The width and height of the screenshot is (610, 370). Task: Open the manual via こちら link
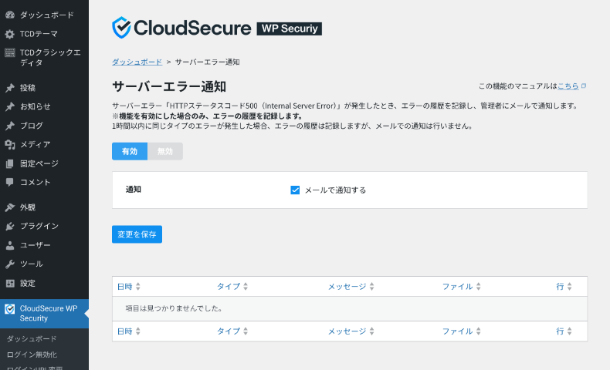pyautogui.click(x=568, y=86)
